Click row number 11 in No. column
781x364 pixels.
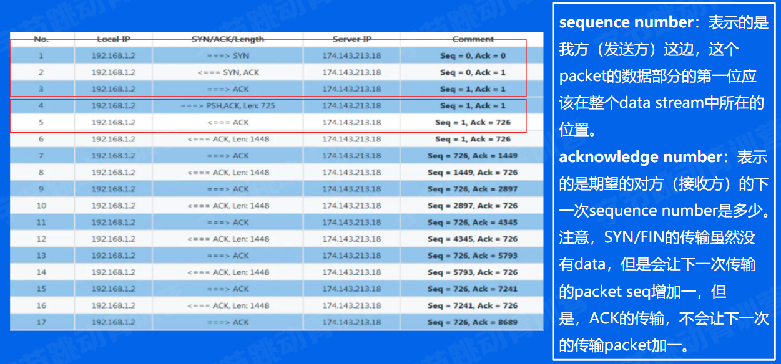tap(41, 223)
